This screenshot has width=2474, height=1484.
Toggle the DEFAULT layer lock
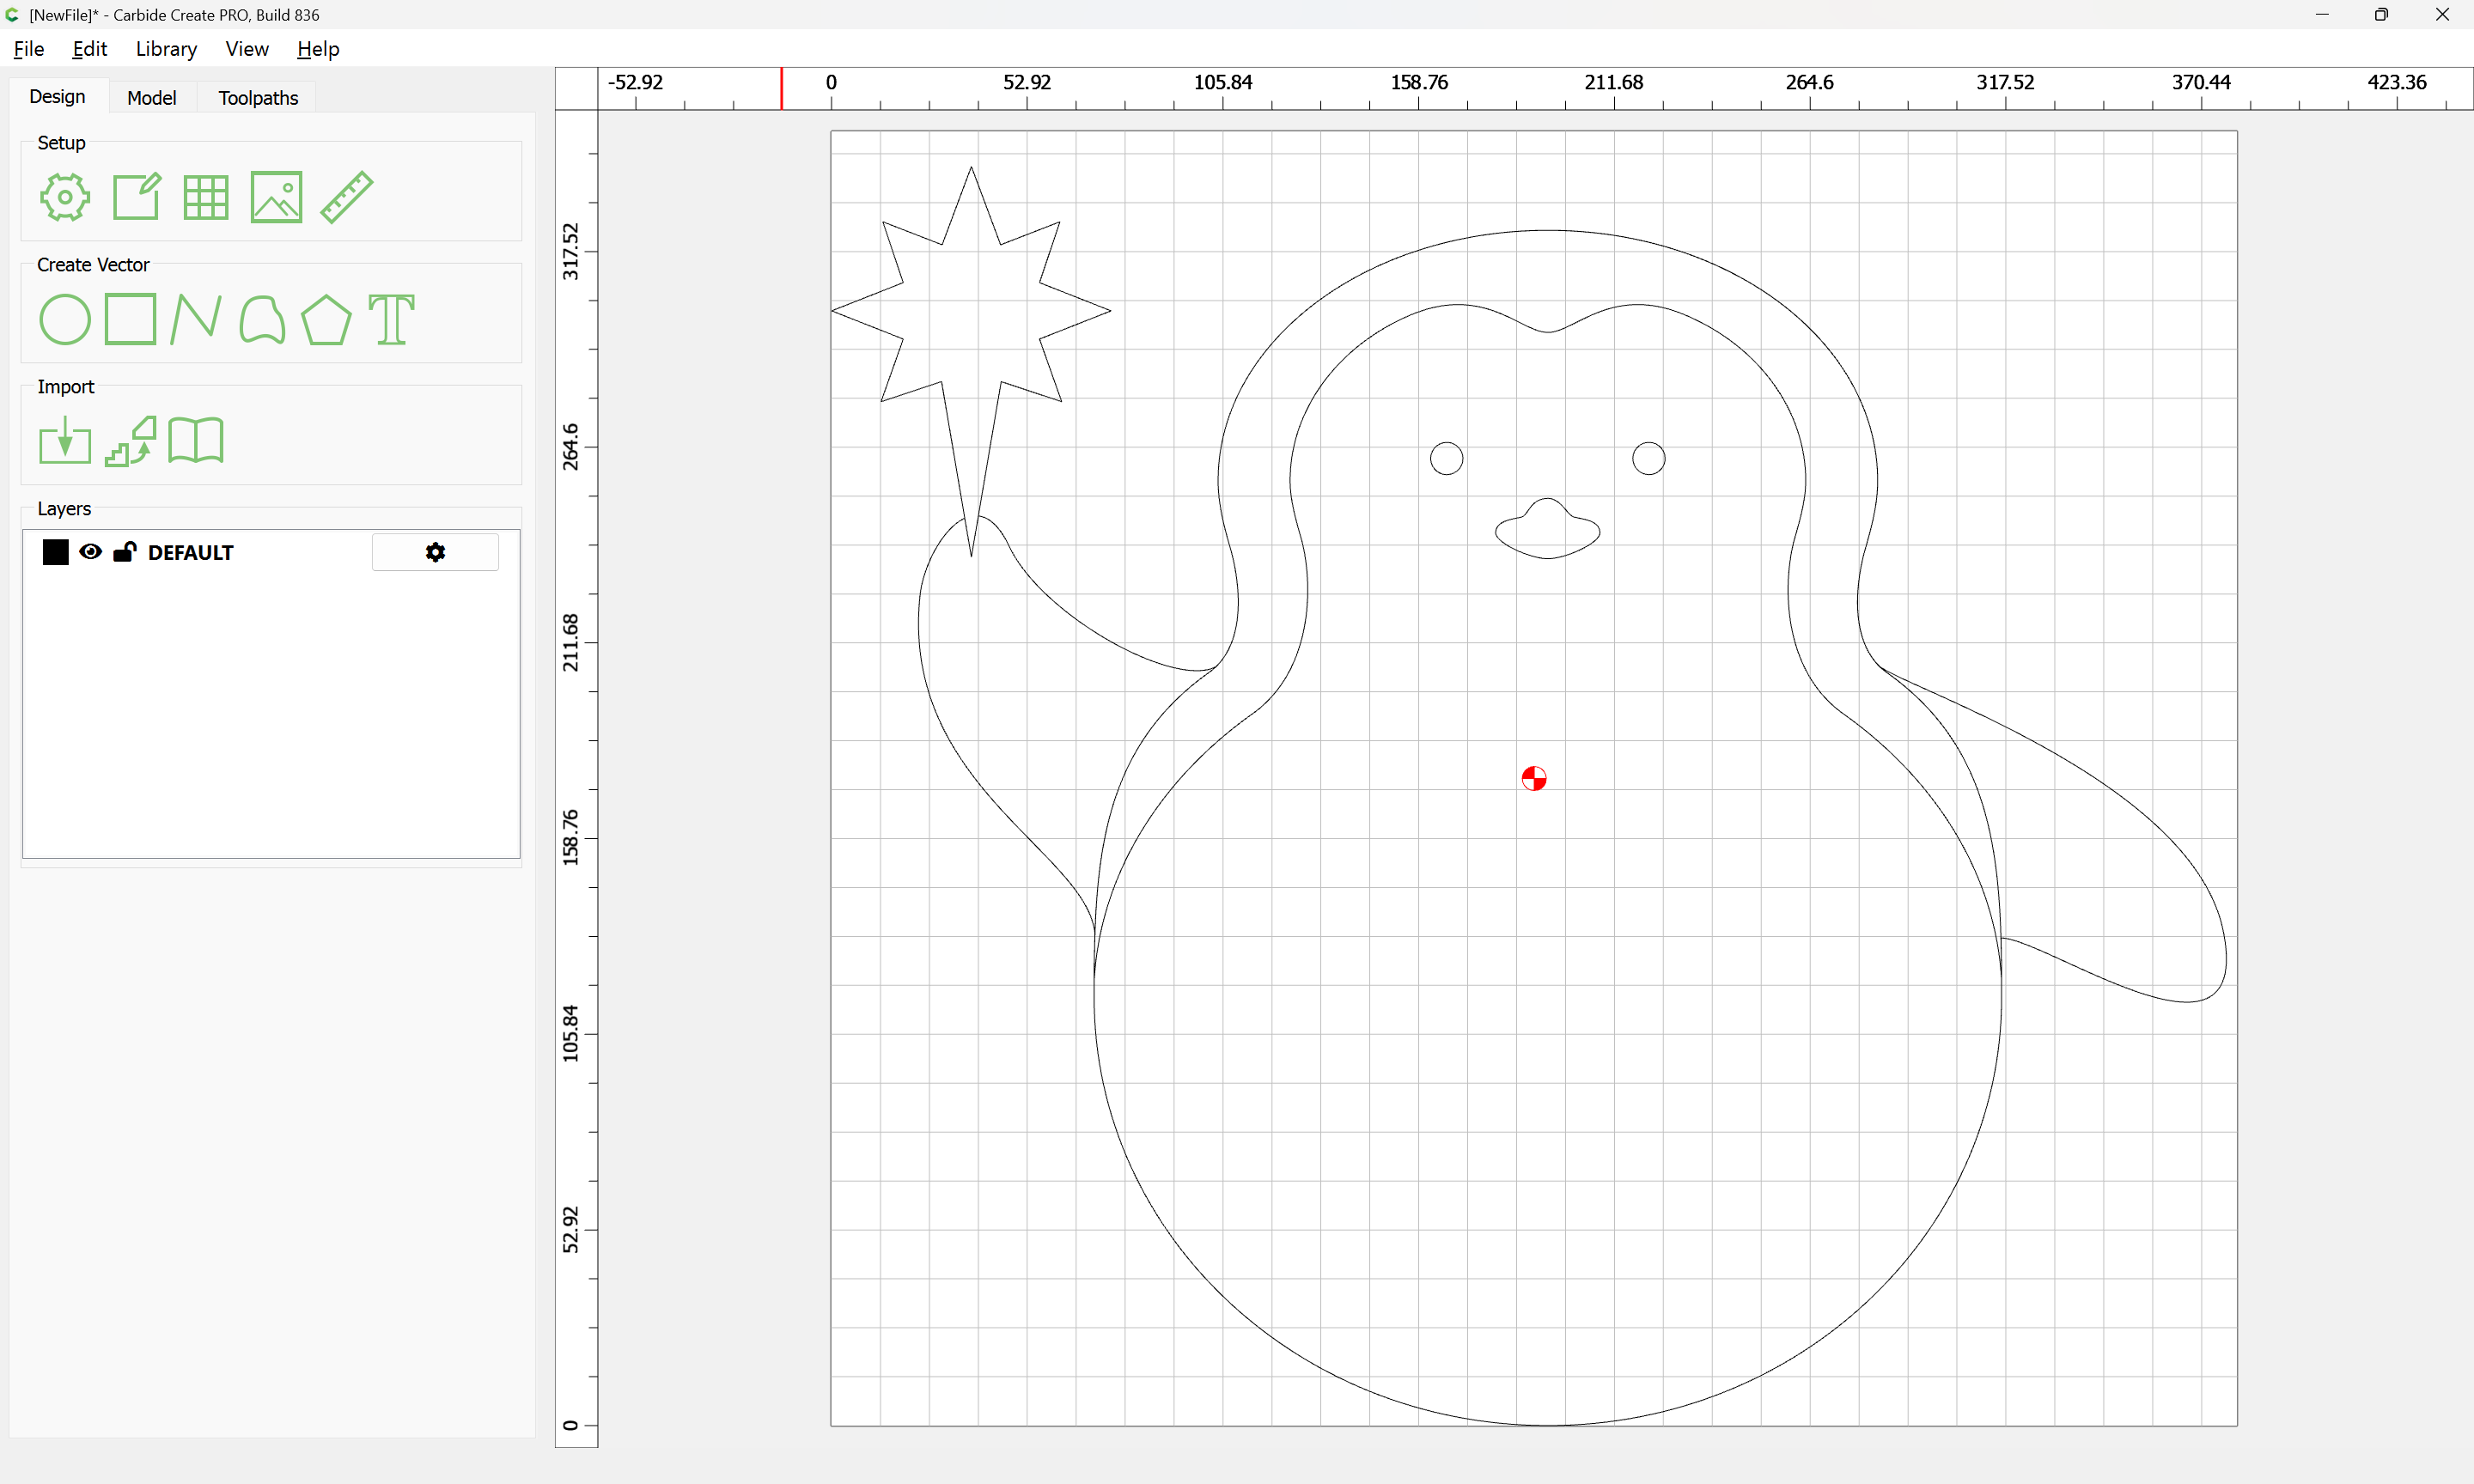pyautogui.click(x=124, y=552)
